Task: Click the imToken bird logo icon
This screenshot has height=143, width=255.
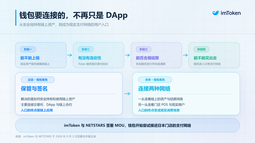Action: (216, 13)
